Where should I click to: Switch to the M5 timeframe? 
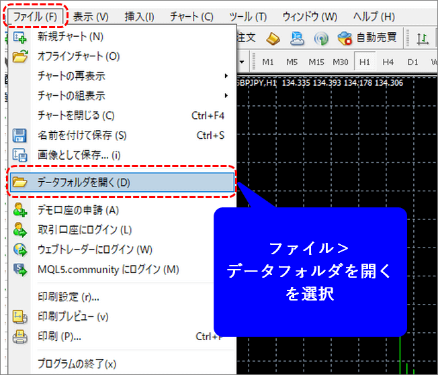pos(292,62)
